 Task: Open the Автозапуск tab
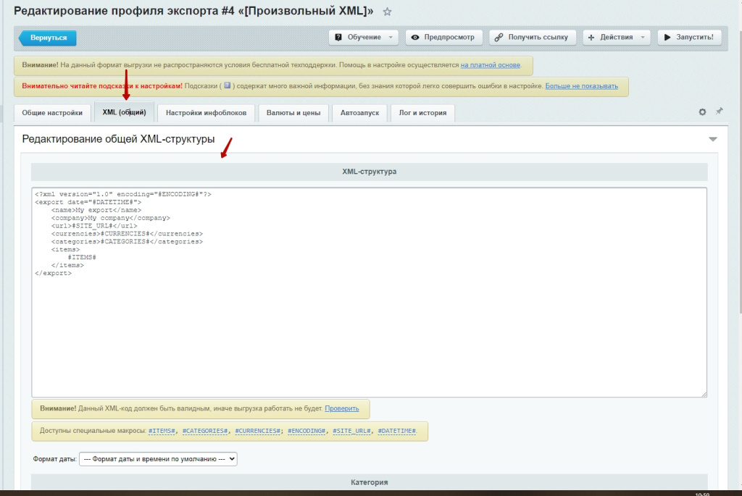point(359,113)
